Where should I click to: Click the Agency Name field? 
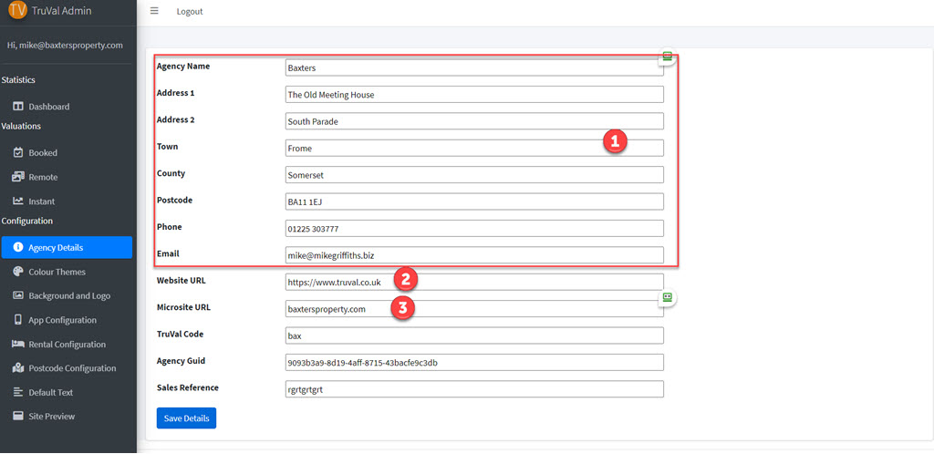474,67
